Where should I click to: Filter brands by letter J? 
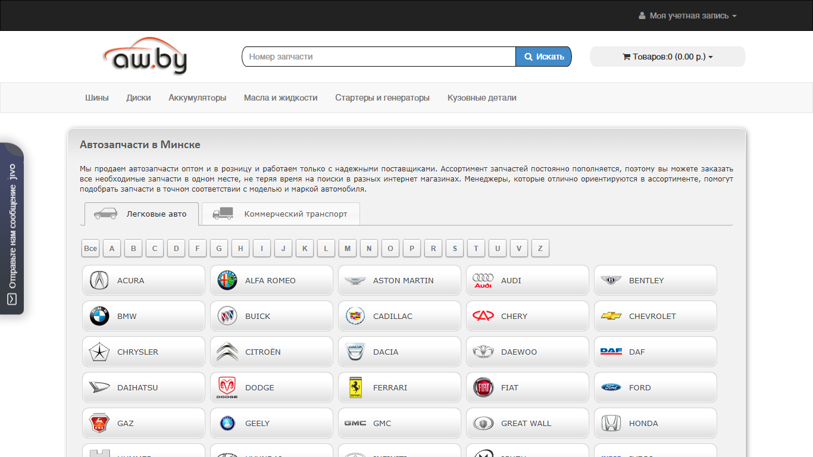pyautogui.click(x=283, y=248)
